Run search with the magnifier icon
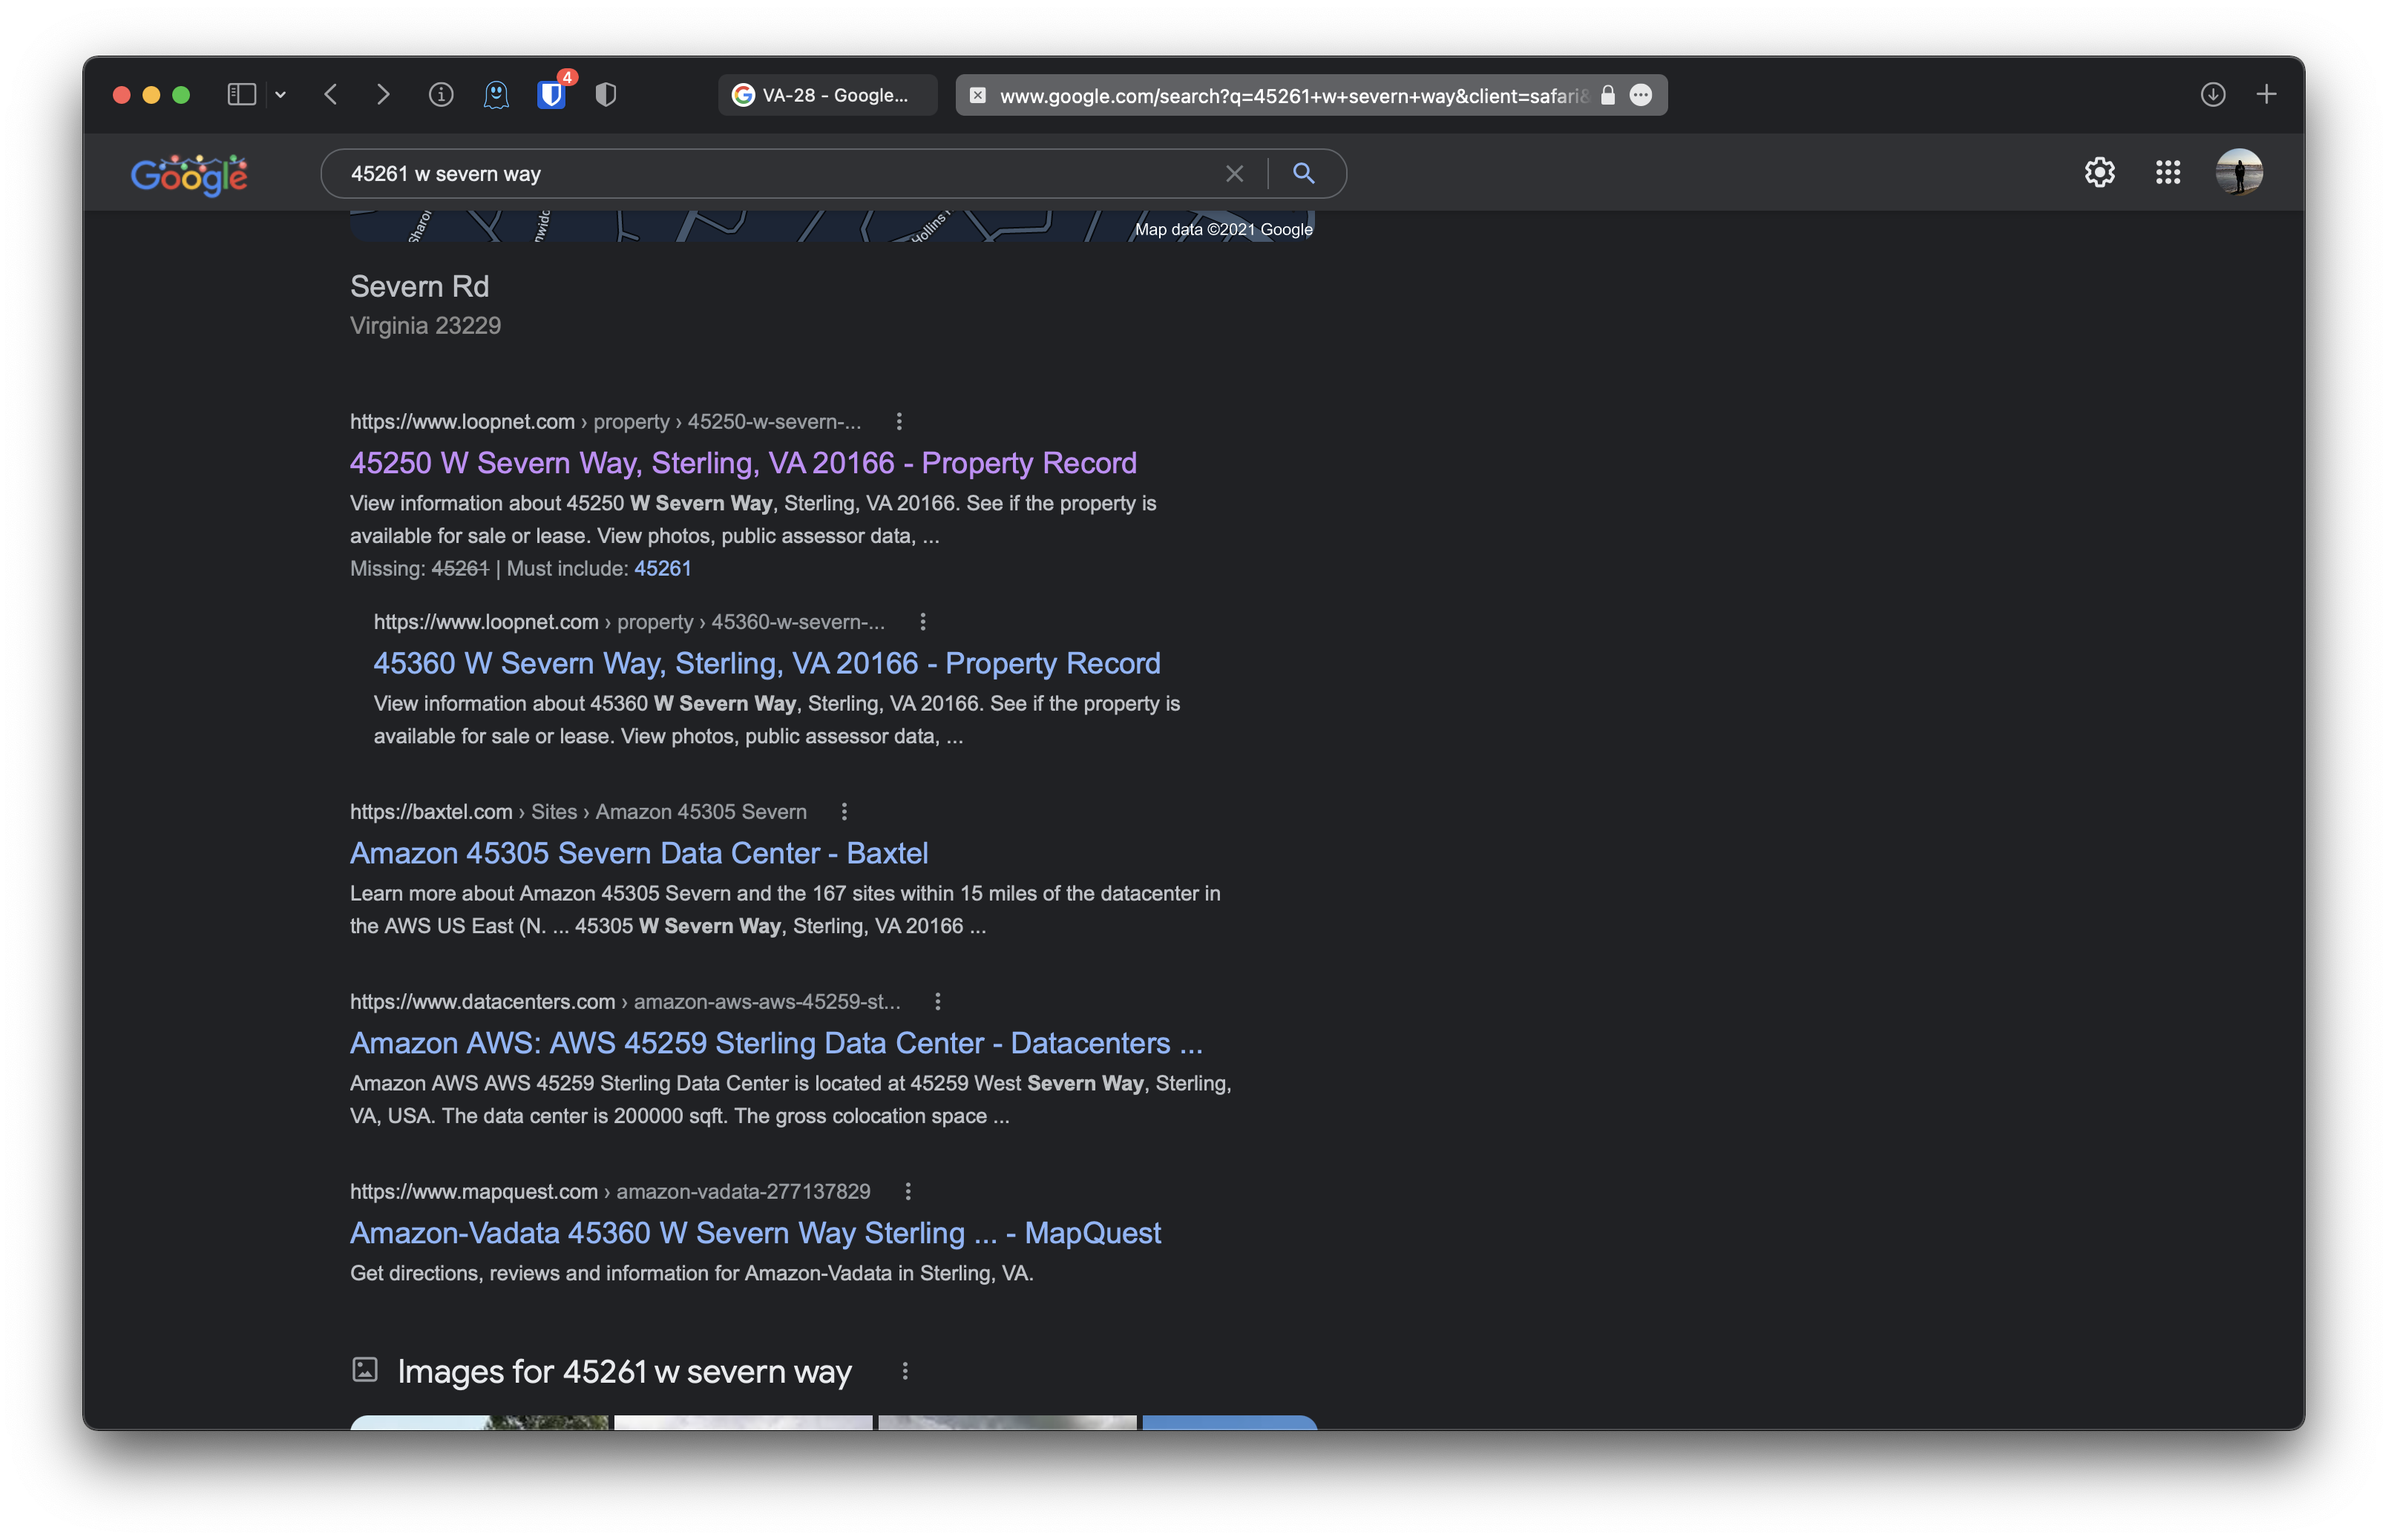Viewport: 2388px width, 1540px height. (x=1304, y=174)
